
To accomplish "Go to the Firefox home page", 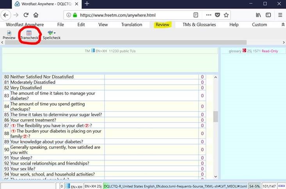I will pos(36,15).
